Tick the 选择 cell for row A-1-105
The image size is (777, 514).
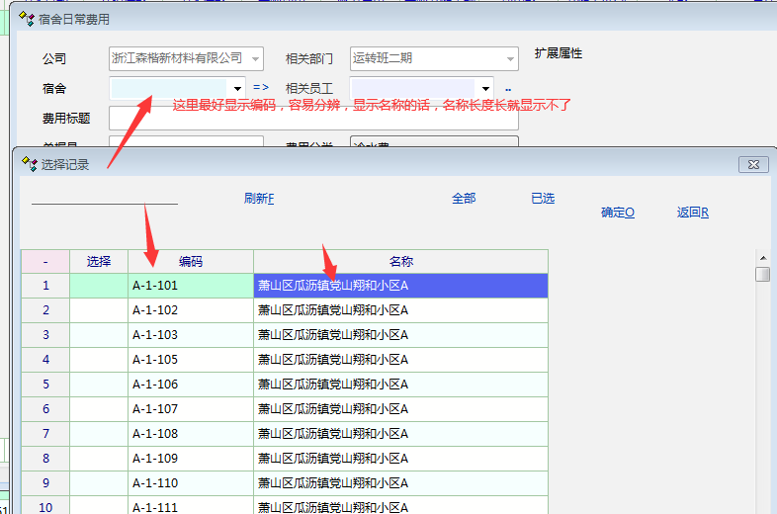[x=99, y=360]
